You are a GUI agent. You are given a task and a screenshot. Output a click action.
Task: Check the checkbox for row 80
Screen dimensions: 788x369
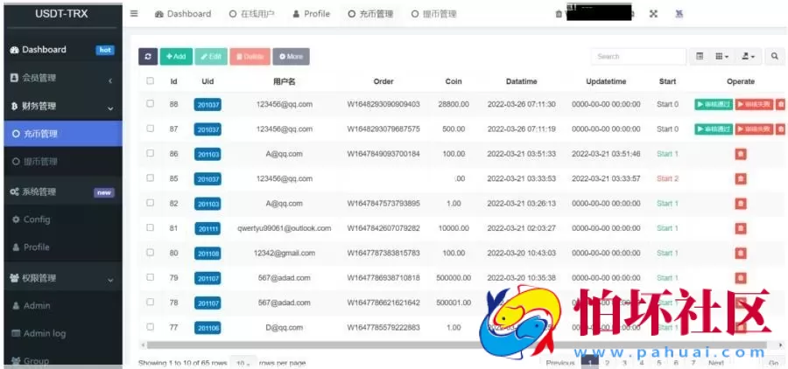point(151,252)
